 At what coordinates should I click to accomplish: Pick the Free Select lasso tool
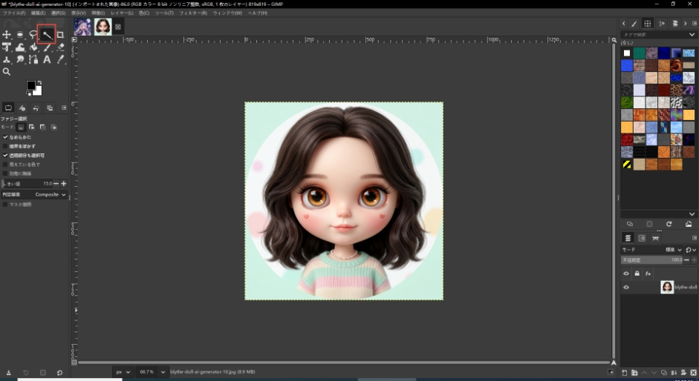pos(33,35)
